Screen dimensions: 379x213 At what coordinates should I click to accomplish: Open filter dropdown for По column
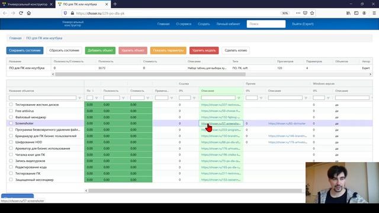(97, 98)
